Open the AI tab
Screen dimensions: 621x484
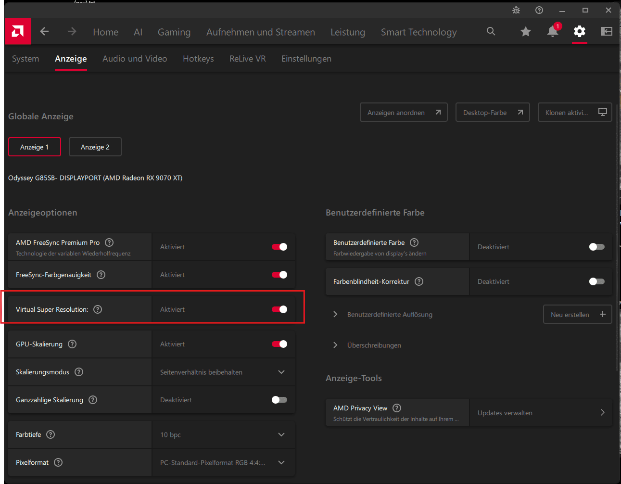tap(138, 32)
